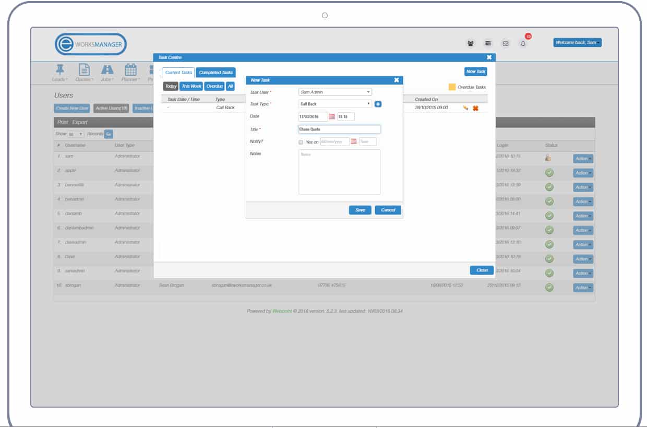Open the Planner calendar icon menu

pyautogui.click(x=130, y=72)
